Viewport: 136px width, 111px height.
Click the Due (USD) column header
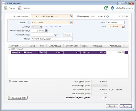click(x=97, y=46)
